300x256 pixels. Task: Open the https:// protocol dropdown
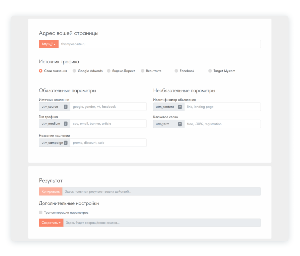(49, 44)
